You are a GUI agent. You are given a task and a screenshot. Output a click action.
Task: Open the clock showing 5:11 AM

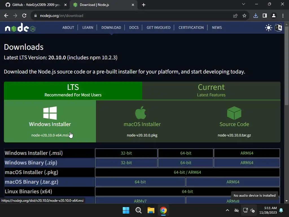[x=268, y=210]
